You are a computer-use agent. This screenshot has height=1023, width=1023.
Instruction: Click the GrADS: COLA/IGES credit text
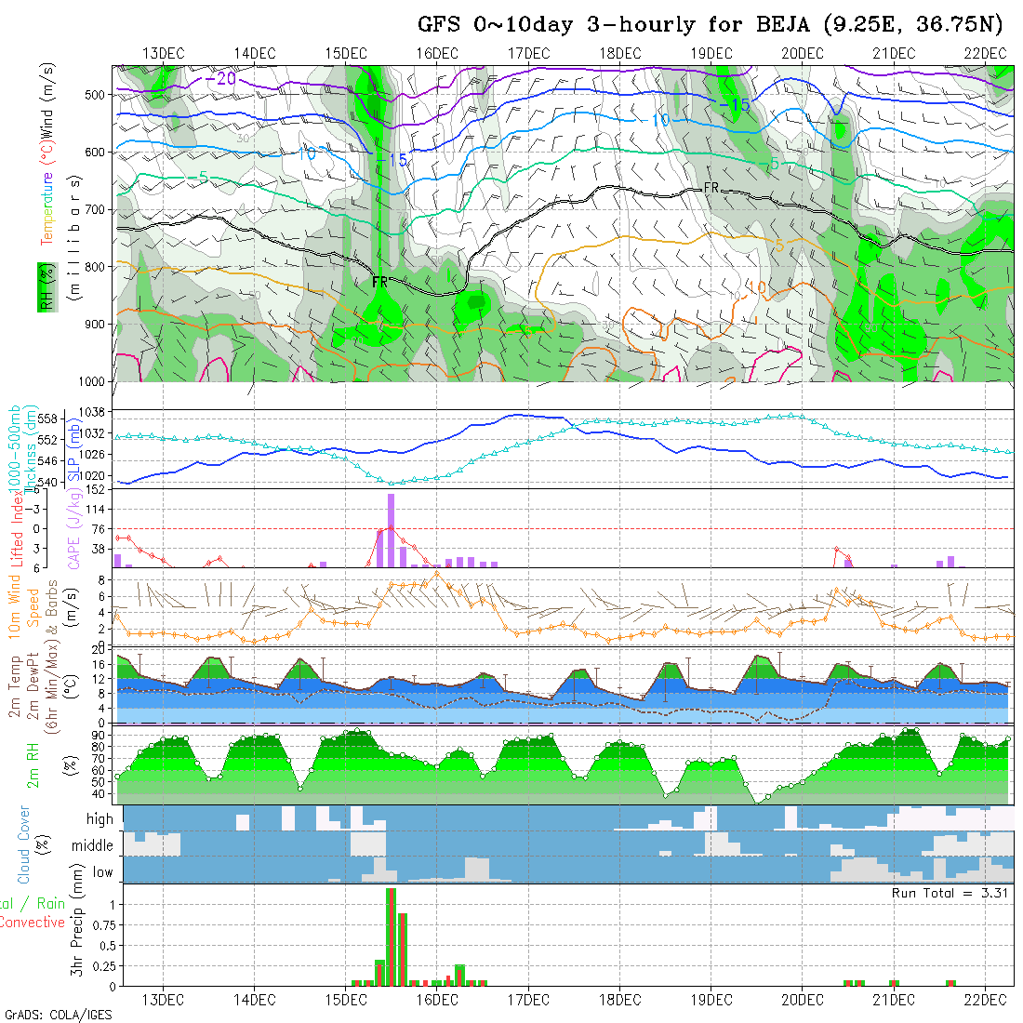coord(58,1015)
